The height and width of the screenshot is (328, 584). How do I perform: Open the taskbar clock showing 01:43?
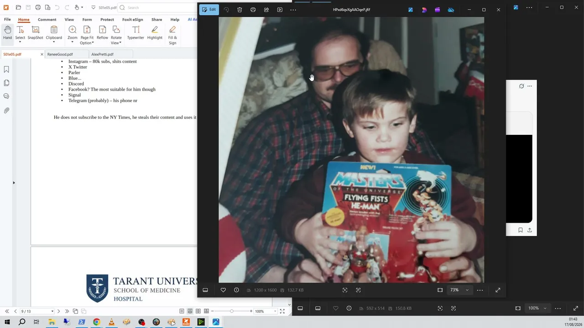coord(573,322)
